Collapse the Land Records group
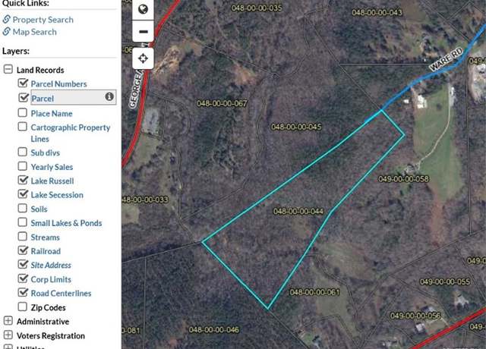The image size is (486, 349). 8,69
